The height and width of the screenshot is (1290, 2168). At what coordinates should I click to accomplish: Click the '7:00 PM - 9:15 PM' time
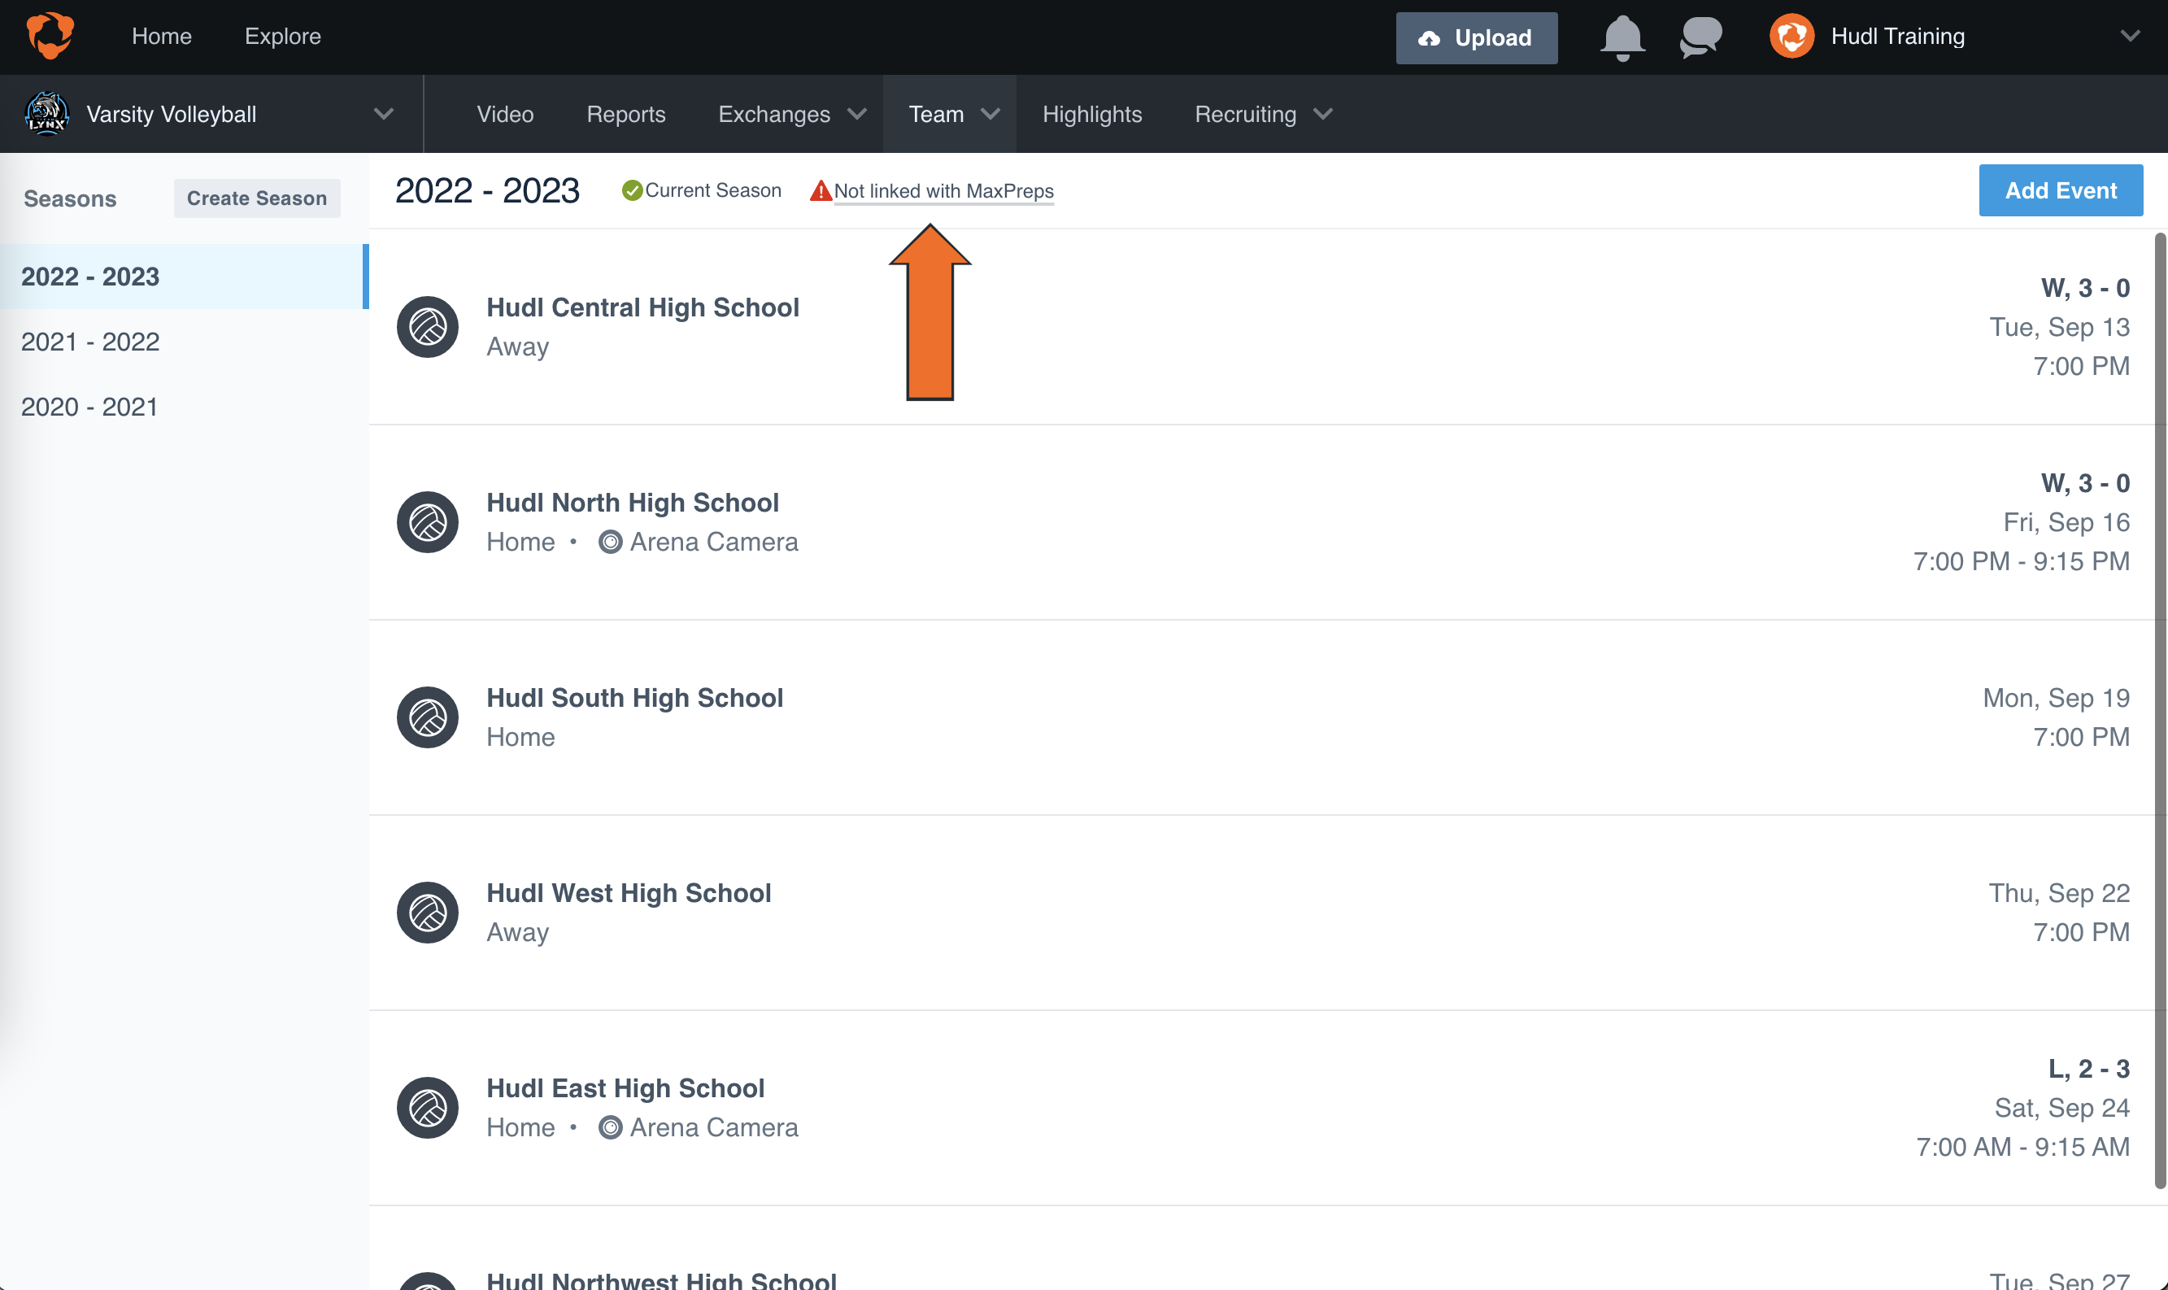click(x=2021, y=561)
